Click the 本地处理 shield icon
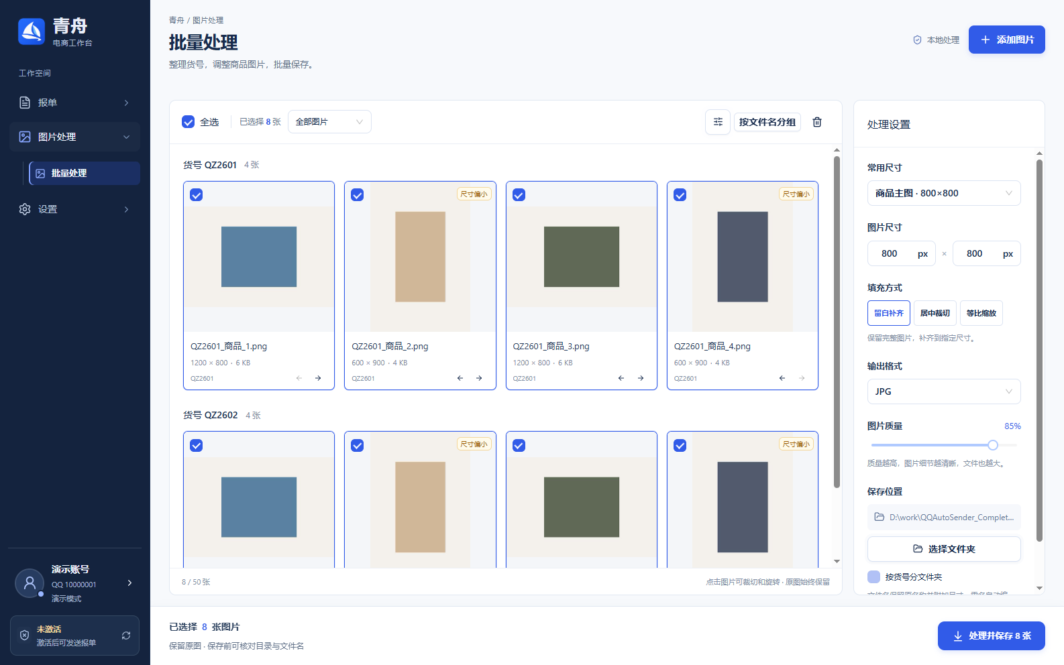This screenshot has height=665, width=1064. [917, 40]
